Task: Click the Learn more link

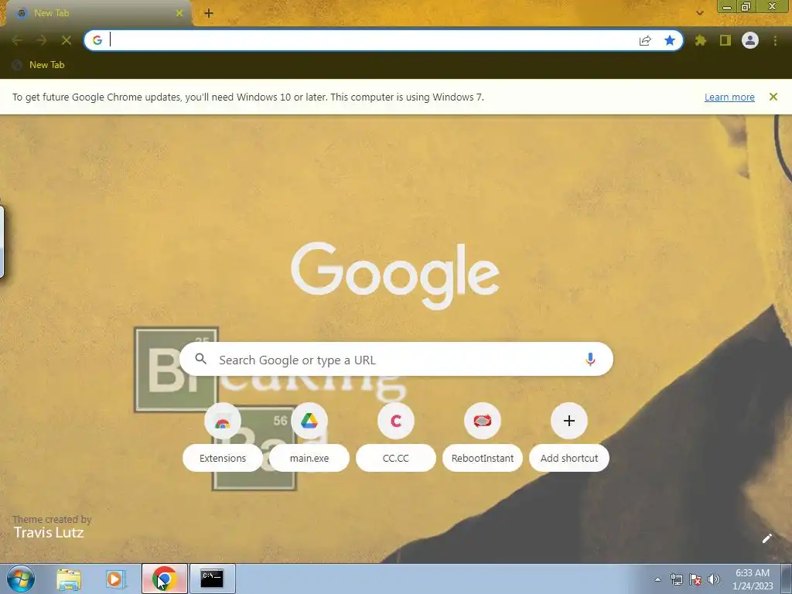Action: coord(729,97)
